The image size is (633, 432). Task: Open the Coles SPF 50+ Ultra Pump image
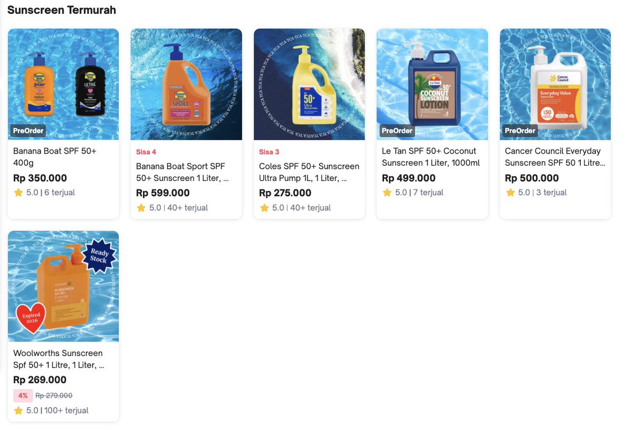coord(309,84)
